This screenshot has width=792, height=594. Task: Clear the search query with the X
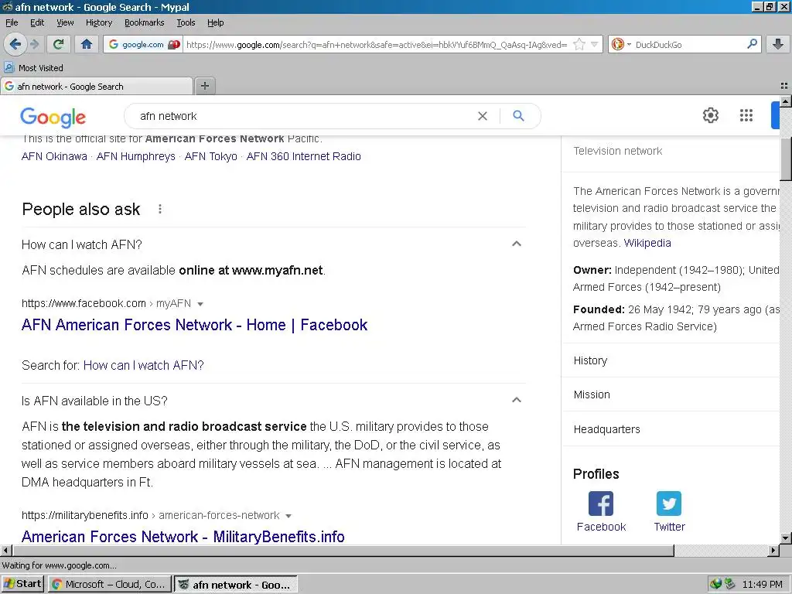tap(483, 116)
